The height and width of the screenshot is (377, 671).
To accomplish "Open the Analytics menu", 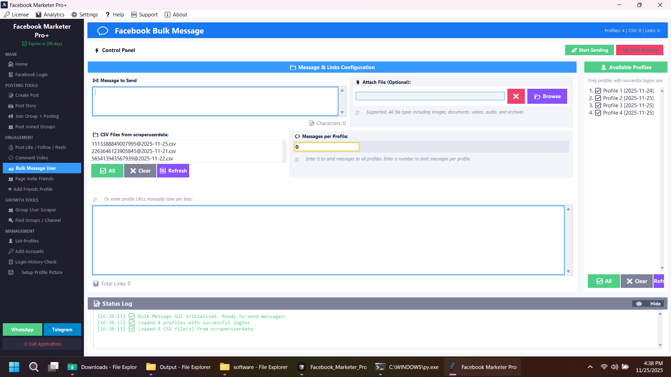I will click(x=50, y=14).
